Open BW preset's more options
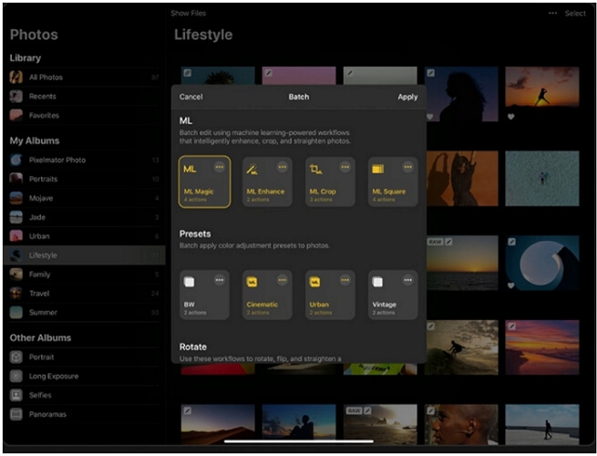This screenshot has height=456, width=597. 220,280
